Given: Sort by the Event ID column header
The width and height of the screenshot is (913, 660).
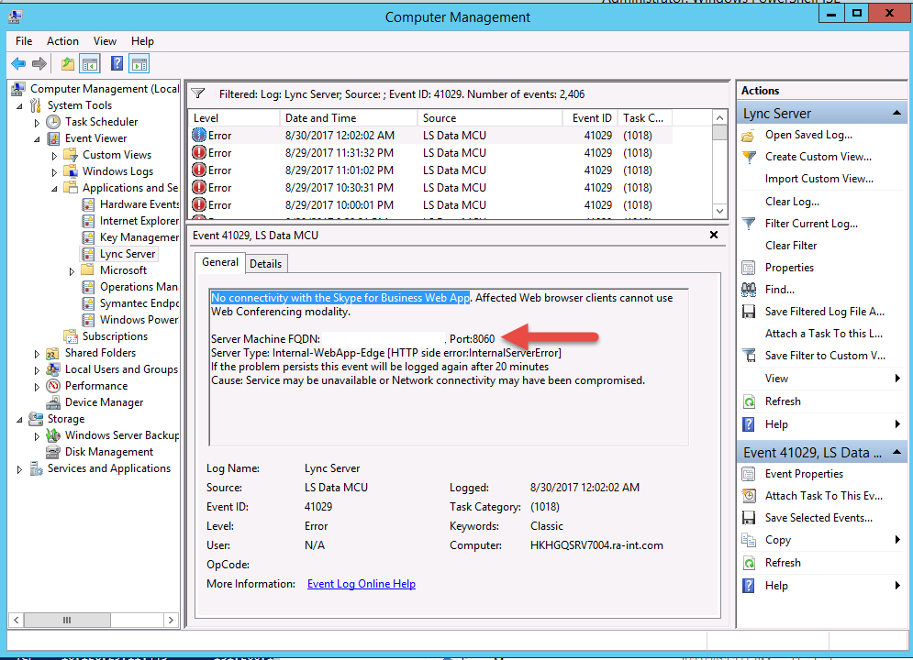Looking at the screenshot, I should pyautogui.click(x=589, y=118).
